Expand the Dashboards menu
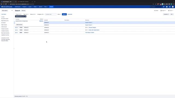Image resolution: width=175 pixels, height=98 pixels. tap(18, 7)
